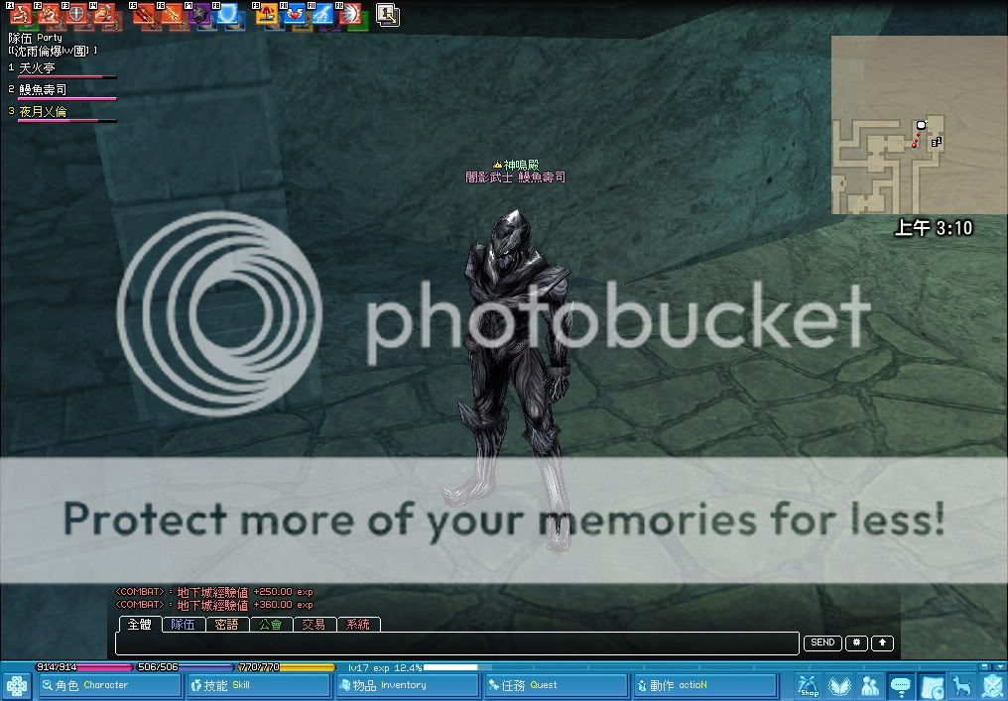Select the 系統 system chat tab
The height and width of the screenshot is (701, 1008).
358,625
